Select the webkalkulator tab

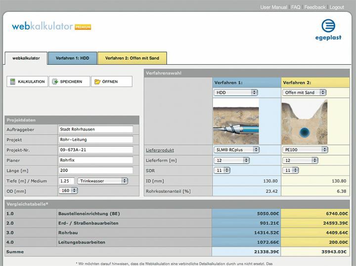[x=26, y=58]
